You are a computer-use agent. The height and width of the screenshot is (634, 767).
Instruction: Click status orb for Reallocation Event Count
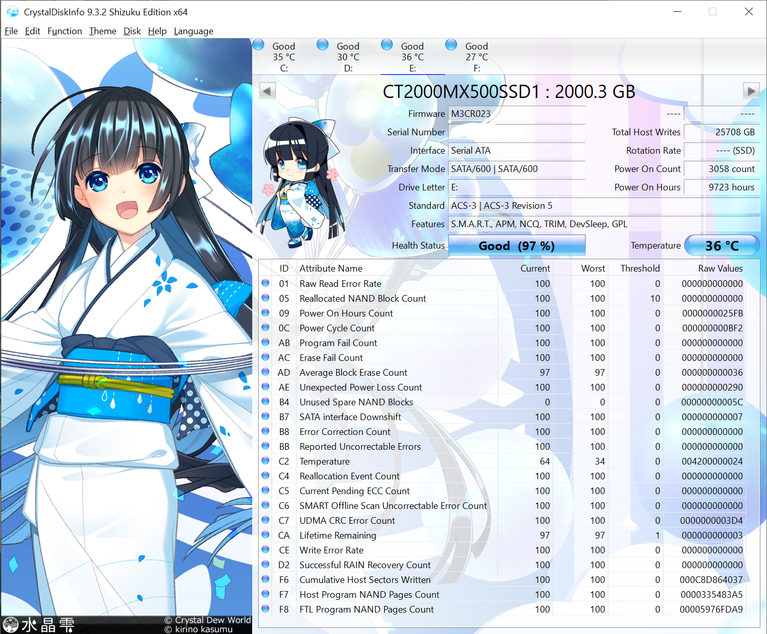[x=265, y=475]
